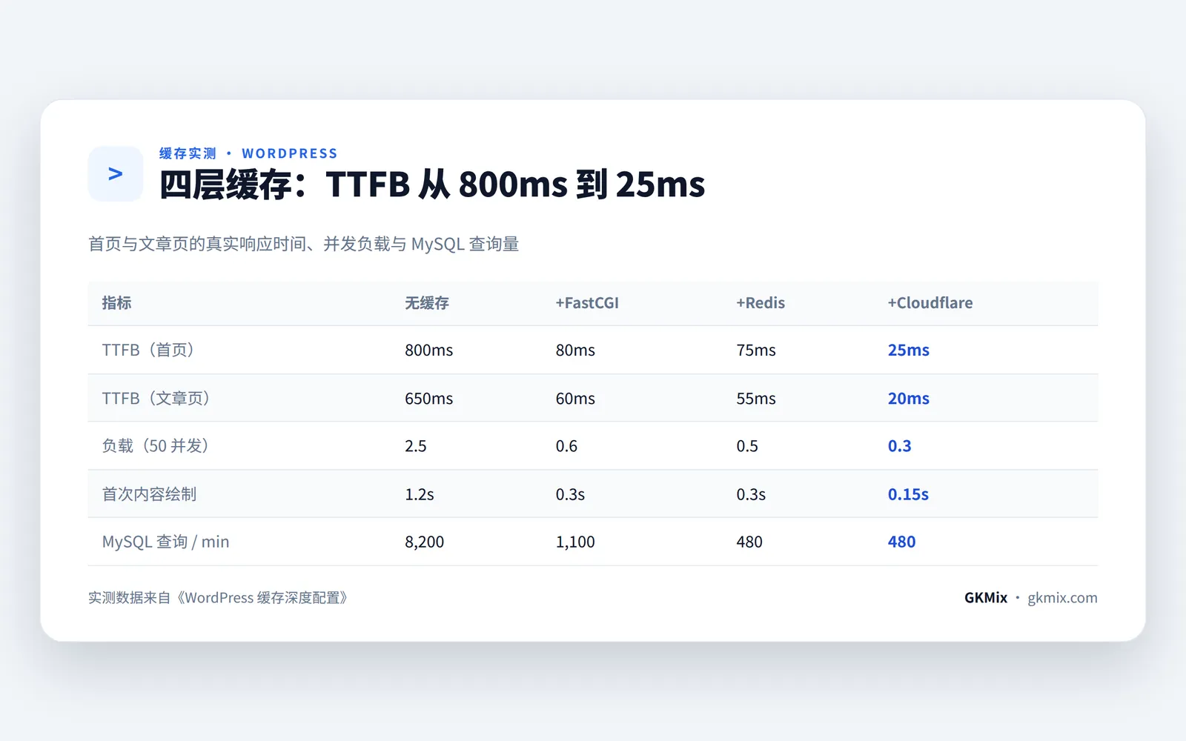
Task: Click the 0.3s value under +Redis
Action: tap(751, 494)
